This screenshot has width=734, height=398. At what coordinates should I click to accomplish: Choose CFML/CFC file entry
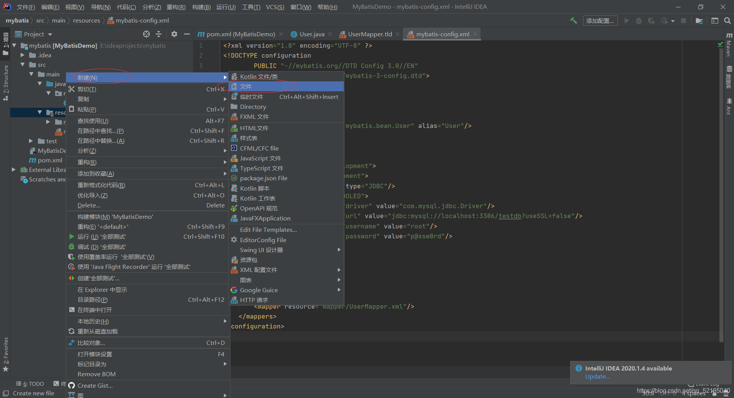pyautogui.click(x=286, y=148)
